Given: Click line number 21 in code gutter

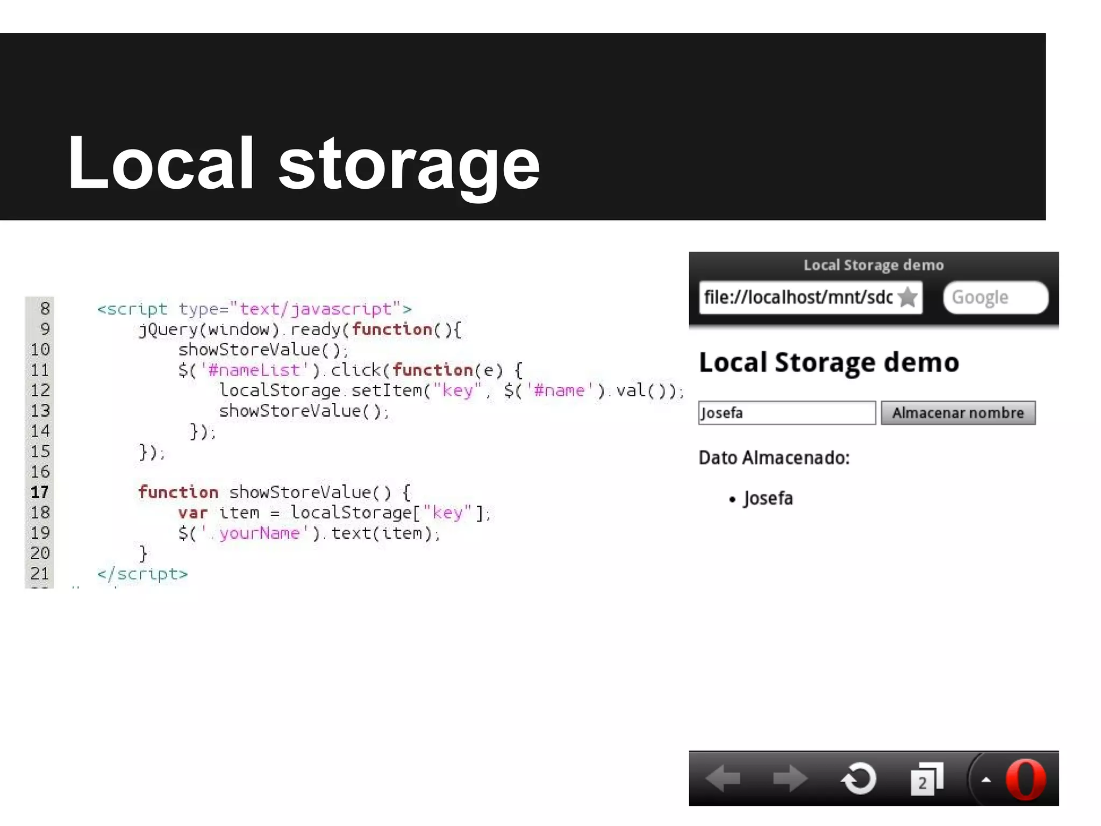Looking at the screenshot, I should [x=40, y=574].
